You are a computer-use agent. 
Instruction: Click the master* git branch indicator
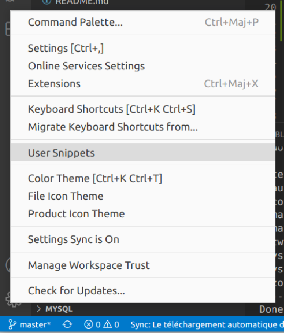coord(30,324)
